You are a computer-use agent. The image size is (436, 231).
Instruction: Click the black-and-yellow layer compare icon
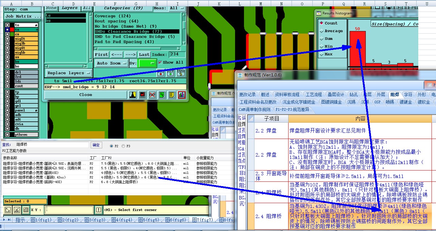(x=133, y=95)
